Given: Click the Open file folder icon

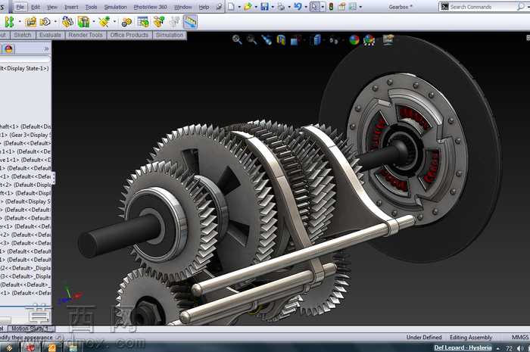Looking at the screenshot, I should click(x=248, y=6).
